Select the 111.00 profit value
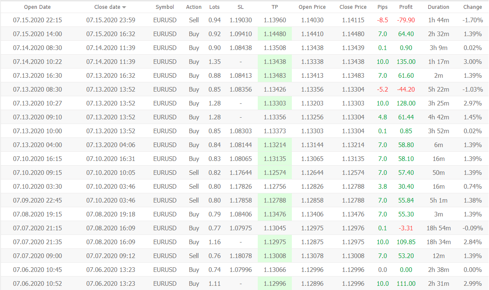 point(406,283)
